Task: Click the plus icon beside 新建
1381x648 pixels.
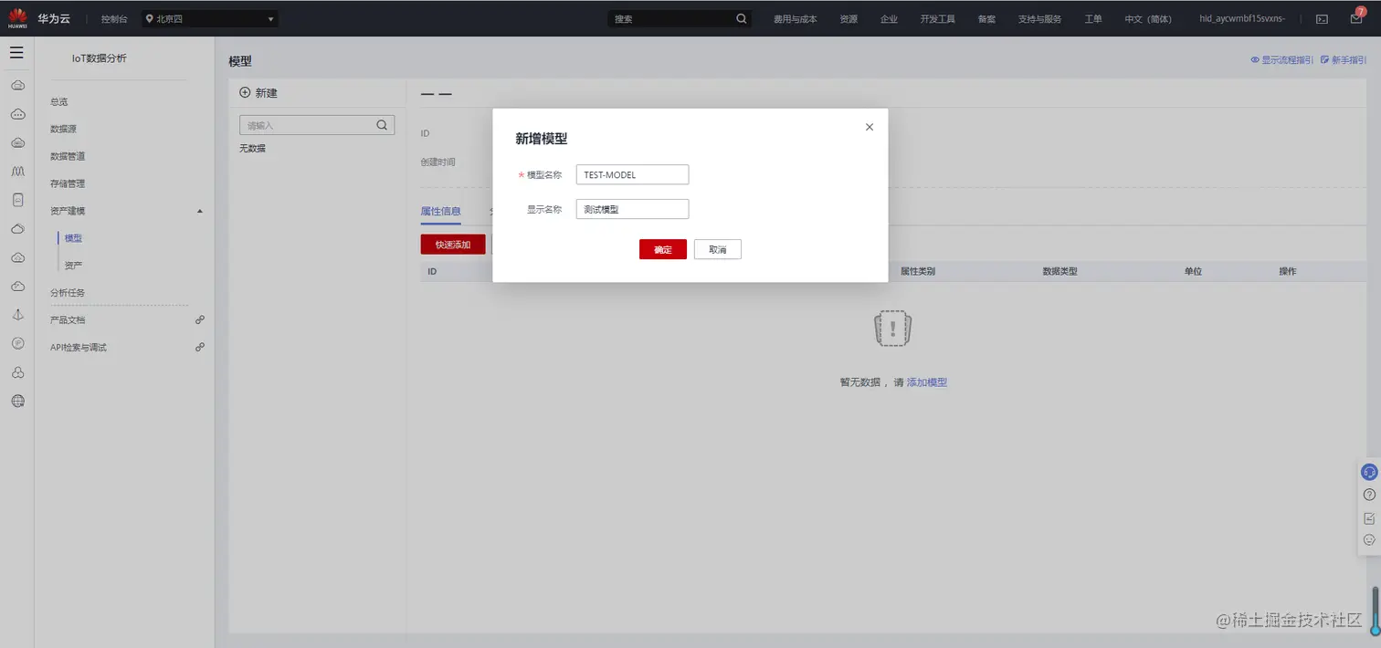Action: (x=245, y=93)
